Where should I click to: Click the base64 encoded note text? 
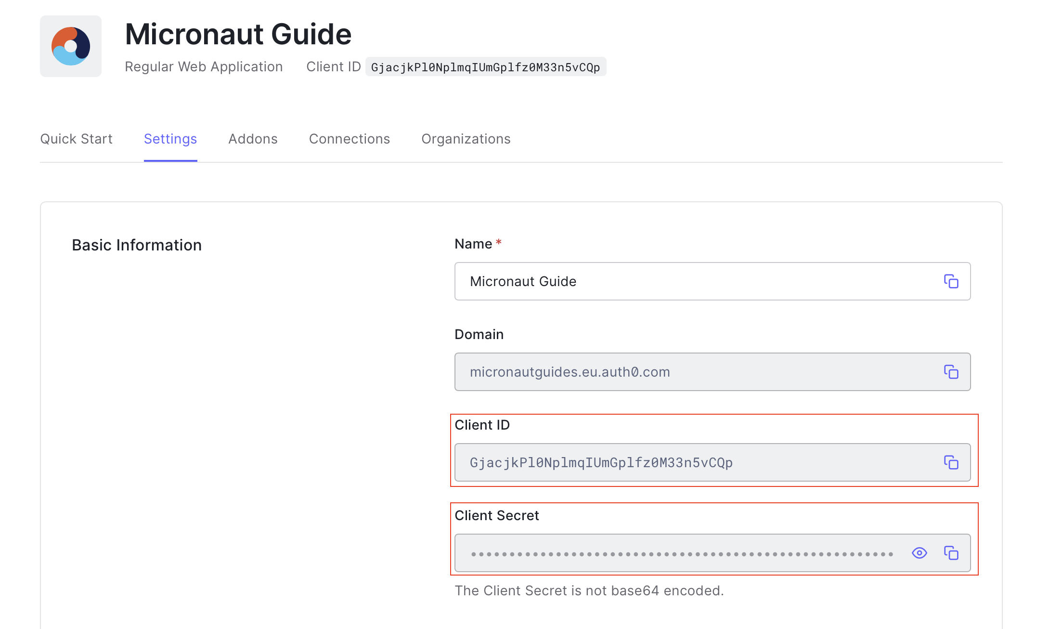click(x=589, y=590)
